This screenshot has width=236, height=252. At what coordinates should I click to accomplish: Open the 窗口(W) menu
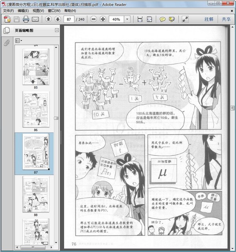54,11
